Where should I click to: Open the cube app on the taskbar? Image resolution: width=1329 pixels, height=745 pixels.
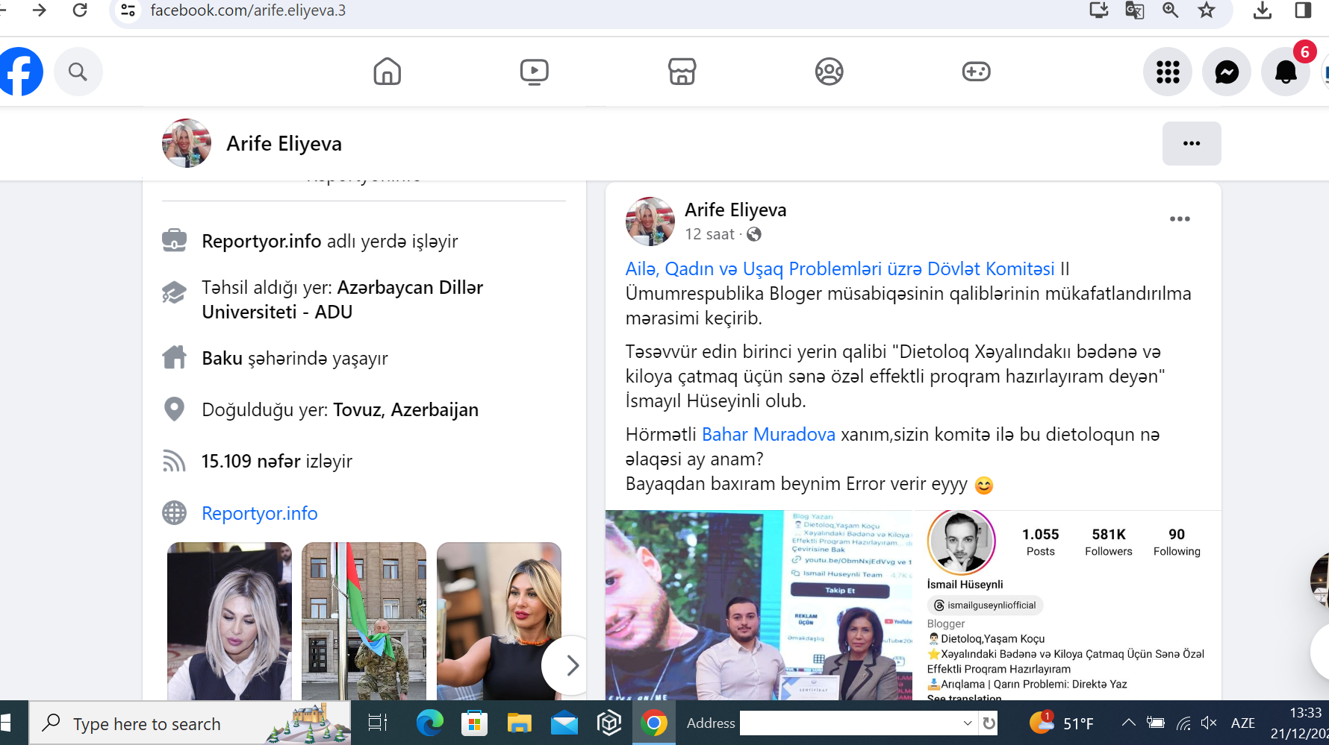(x=609, y=723)
